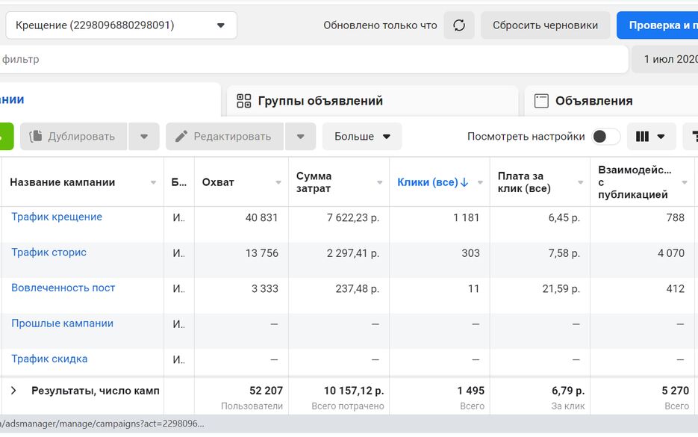Click the refresh icon next to Обновлено только что
698x437 pixels.
(x=459, y=25)
